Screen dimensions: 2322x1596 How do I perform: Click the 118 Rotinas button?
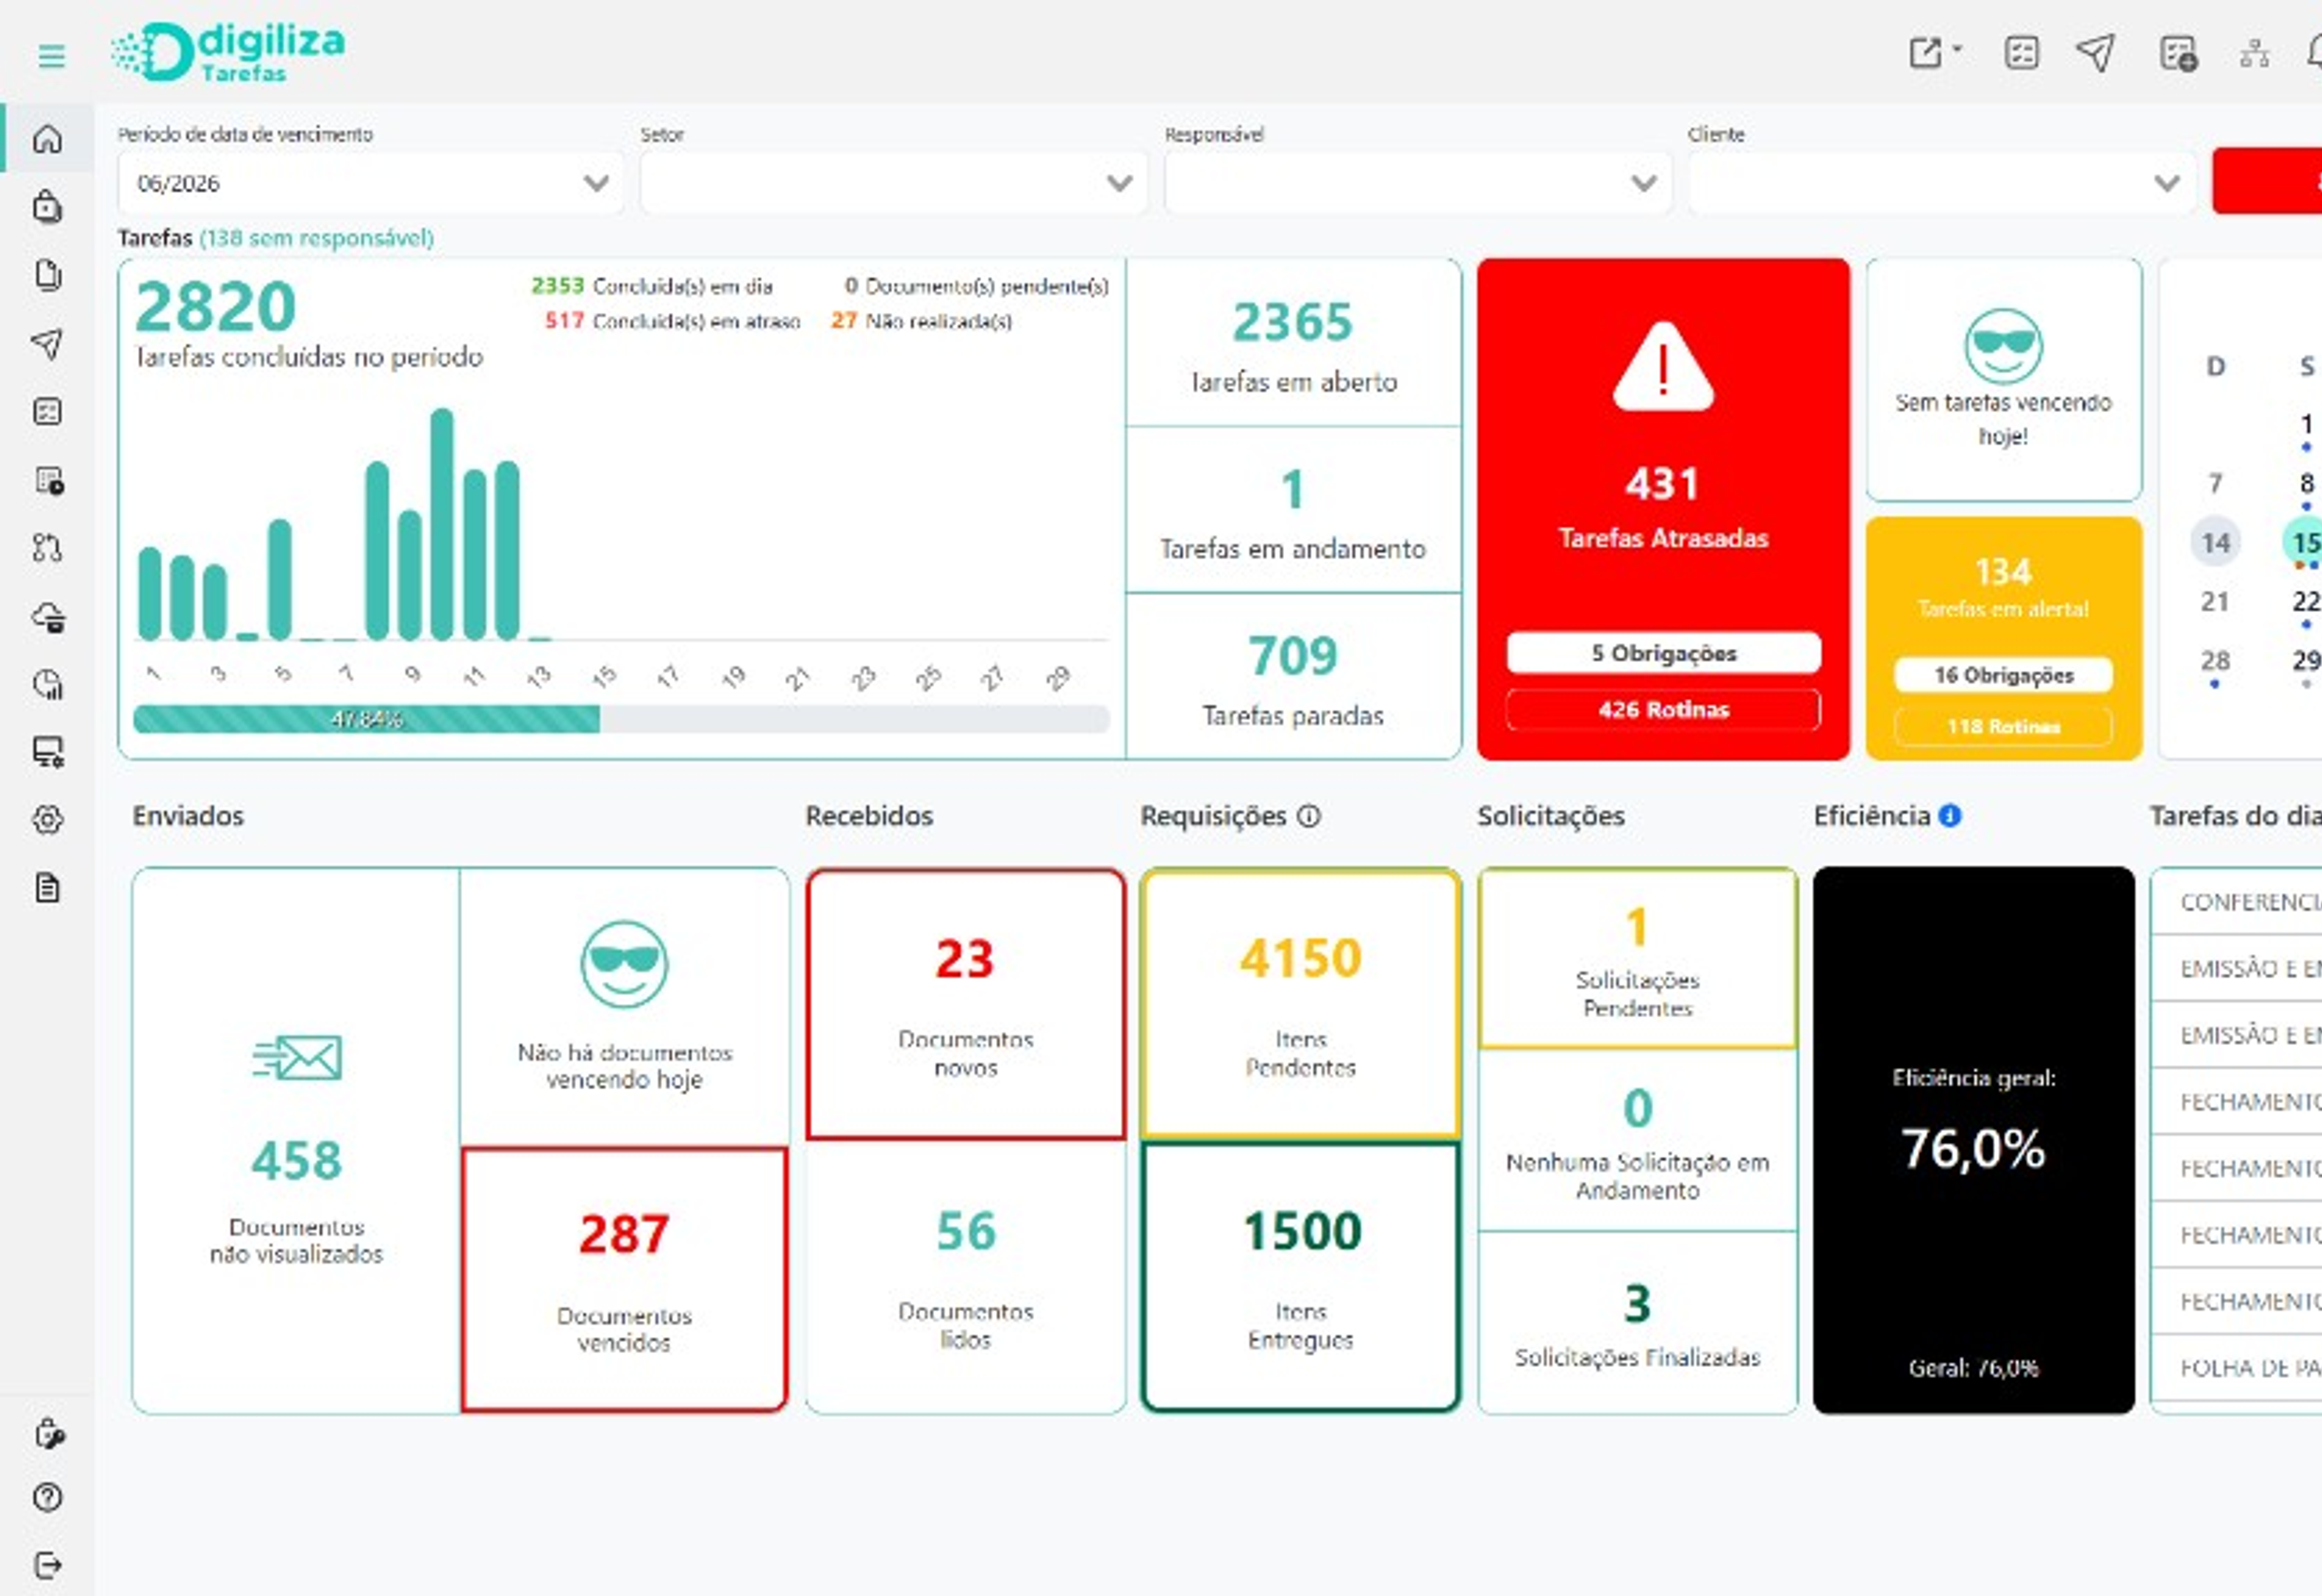pos(2003,727)
